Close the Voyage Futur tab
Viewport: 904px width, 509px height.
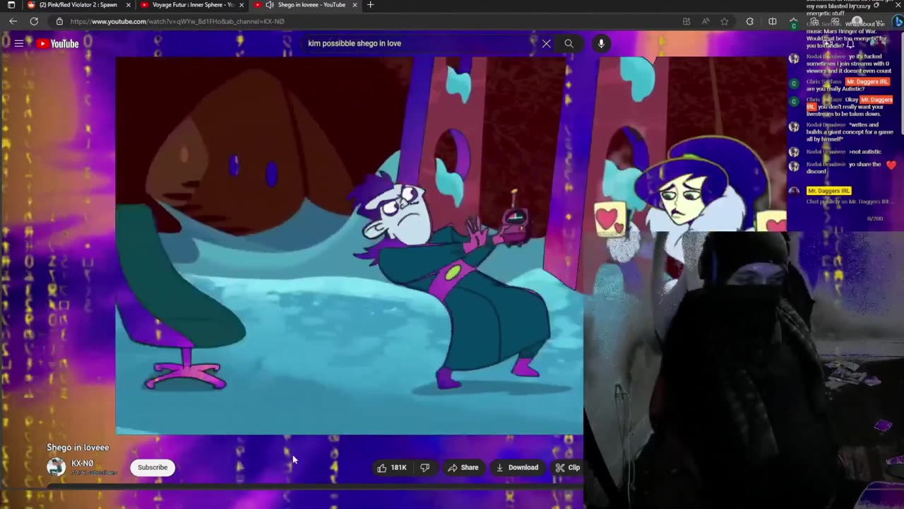click(242, 5)
